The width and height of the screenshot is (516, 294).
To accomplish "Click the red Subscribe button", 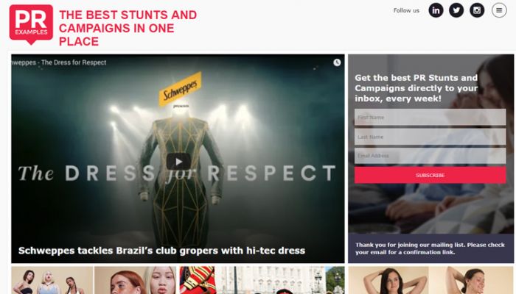I will (x=430, y=175).
